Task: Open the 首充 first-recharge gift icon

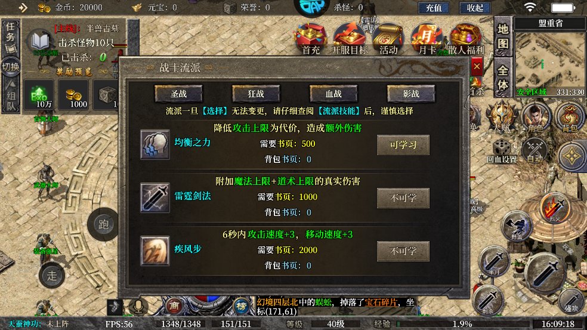Action: tap(310, 39)
